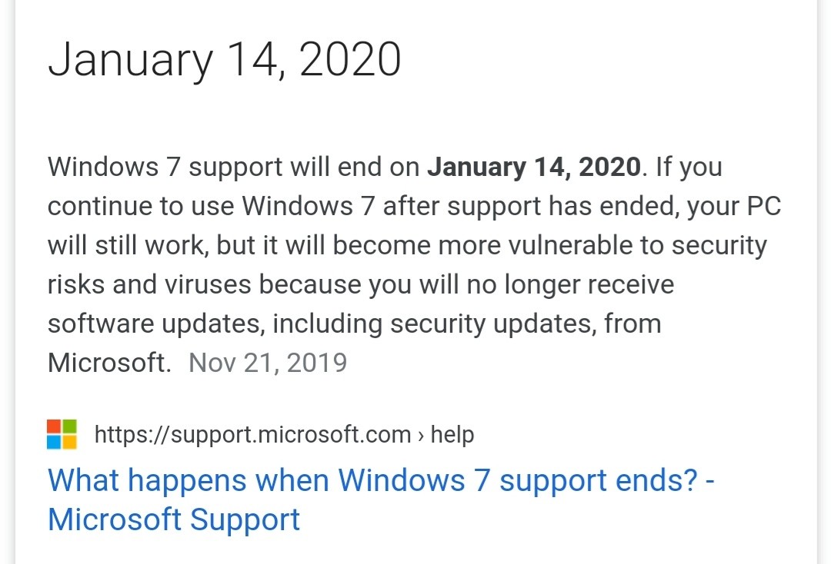Image resolution: width=831 pixels, height=564 pixels.
Task: Click the snippet text 'Windows 7 support will end on'
Action: coord(234,167)
